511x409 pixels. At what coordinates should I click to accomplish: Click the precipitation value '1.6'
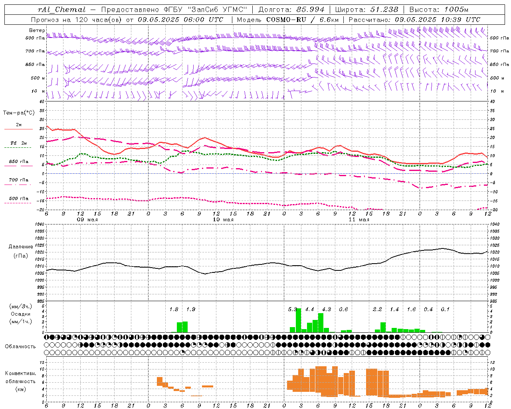(411, 309)
